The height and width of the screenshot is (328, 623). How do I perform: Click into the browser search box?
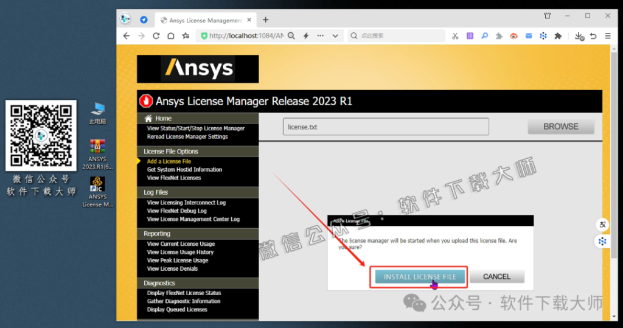point(397,36)
